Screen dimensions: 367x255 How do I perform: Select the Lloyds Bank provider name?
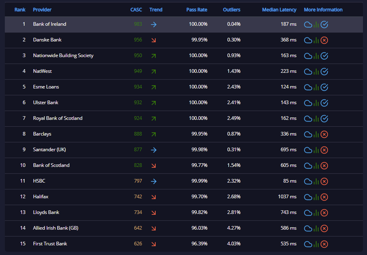pos(46,212)
